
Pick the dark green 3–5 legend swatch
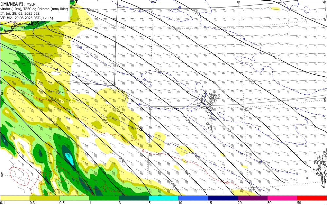[x=134, y=198]
